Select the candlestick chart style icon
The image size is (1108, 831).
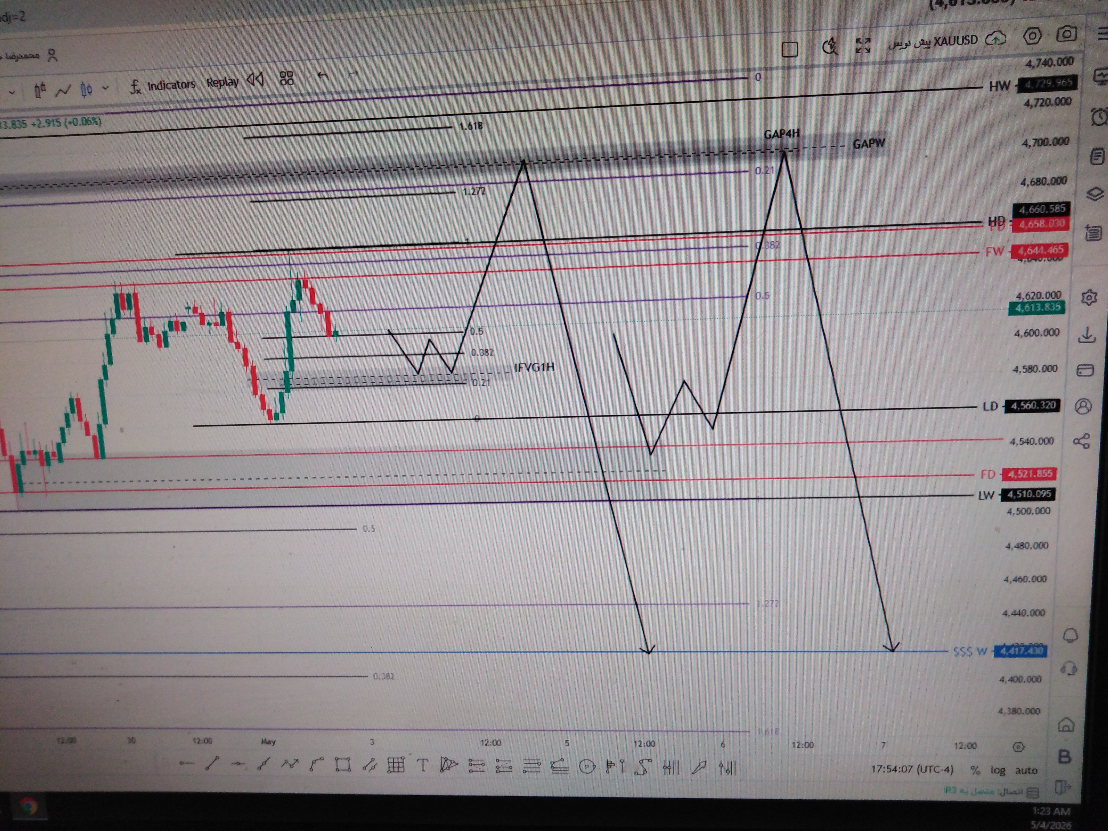(x=86, y=90)
